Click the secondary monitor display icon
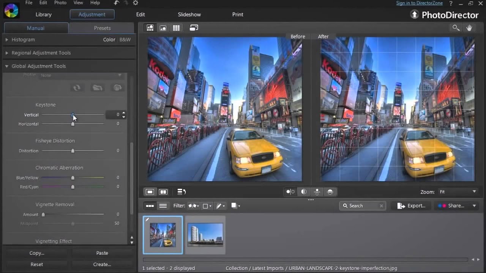This screenshot has width=486, height=273. click(194, 28)
